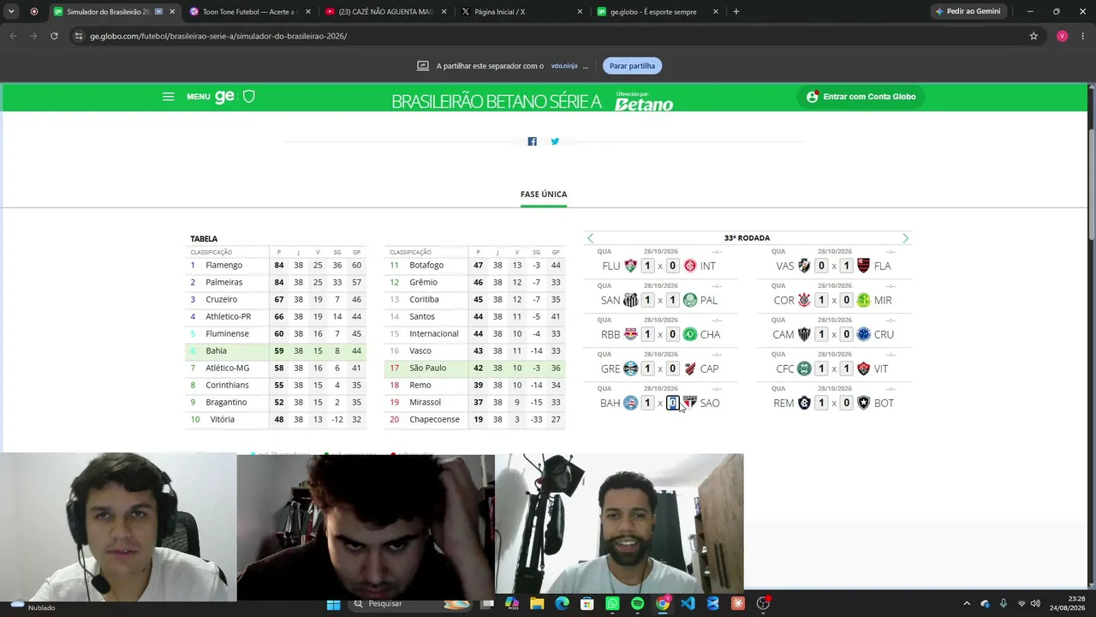
Task: Reload the ge.globo page
Action: (x=54, y=36)
